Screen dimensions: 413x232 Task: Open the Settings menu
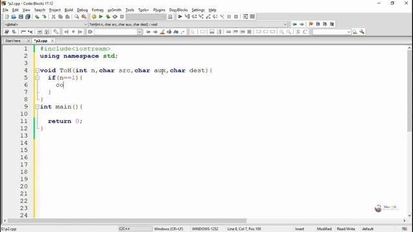click(x=198, y=10)
